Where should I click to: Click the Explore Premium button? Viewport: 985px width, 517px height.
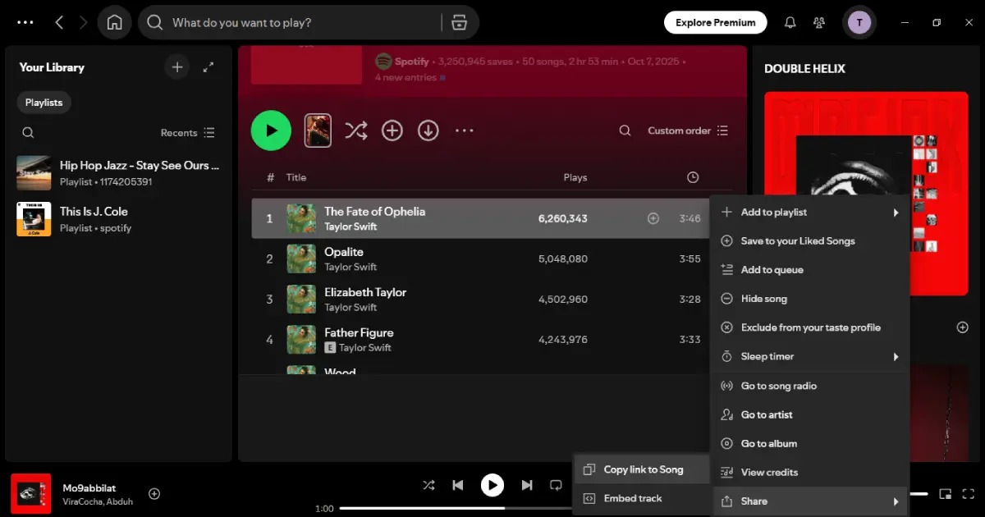pyautogui.click(x=715, y=22)
